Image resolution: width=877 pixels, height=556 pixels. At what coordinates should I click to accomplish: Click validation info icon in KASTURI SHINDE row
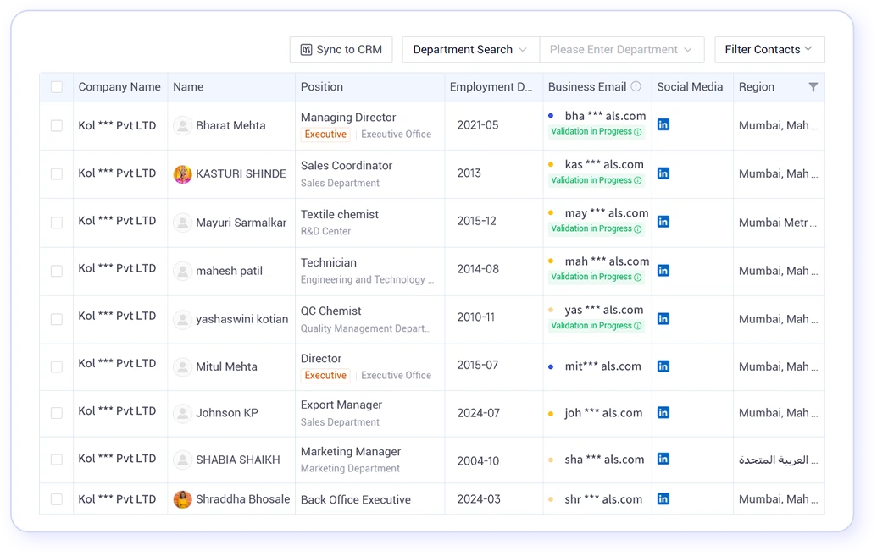click(x=637, y=180)
